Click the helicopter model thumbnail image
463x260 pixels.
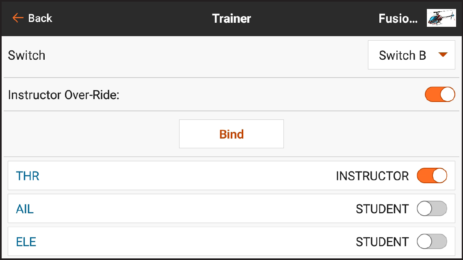(x=441, y=18)
